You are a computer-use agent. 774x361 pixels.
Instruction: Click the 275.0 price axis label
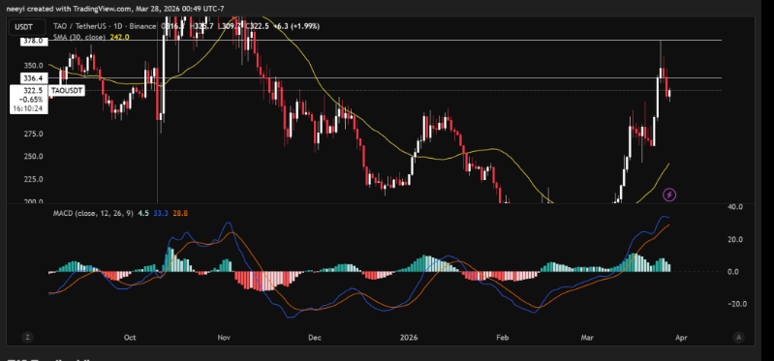[x=34, y=134]
